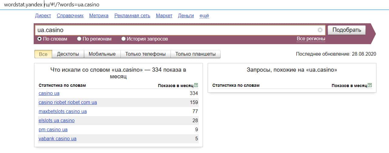Select the "Только телефоны" tab
Image resolution: width=389 pixels, height=153 pixels.
point(145,54)
